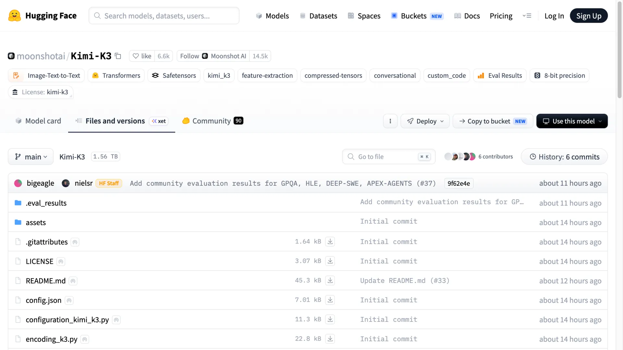Click the feature-extraction tag
This screenshot has height=350, width=623.
point(267,76)
